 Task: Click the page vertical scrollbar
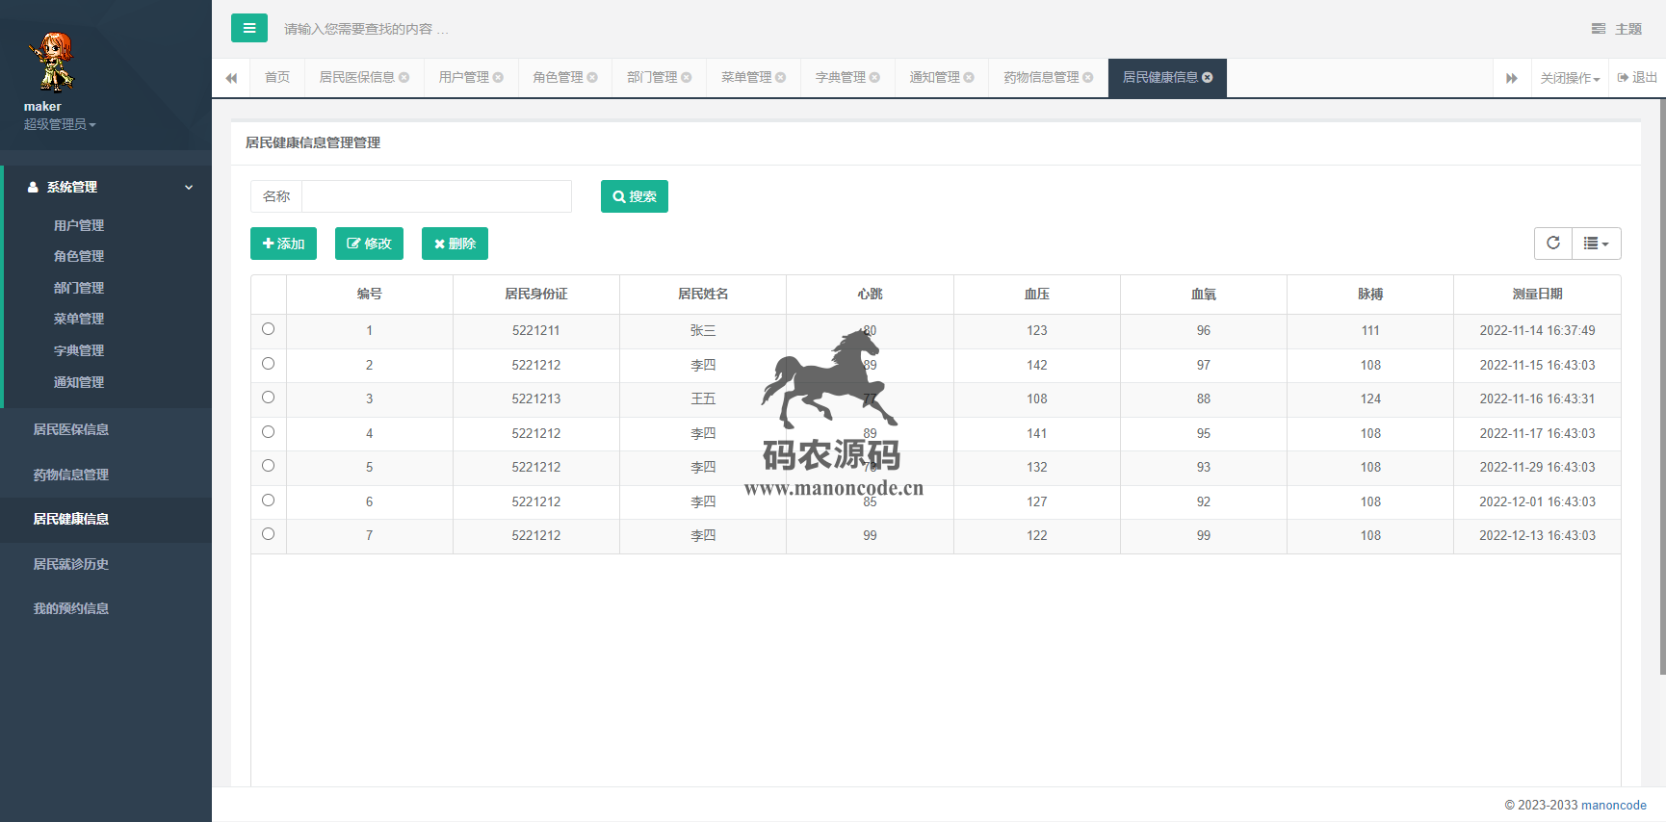[1661, 385]
